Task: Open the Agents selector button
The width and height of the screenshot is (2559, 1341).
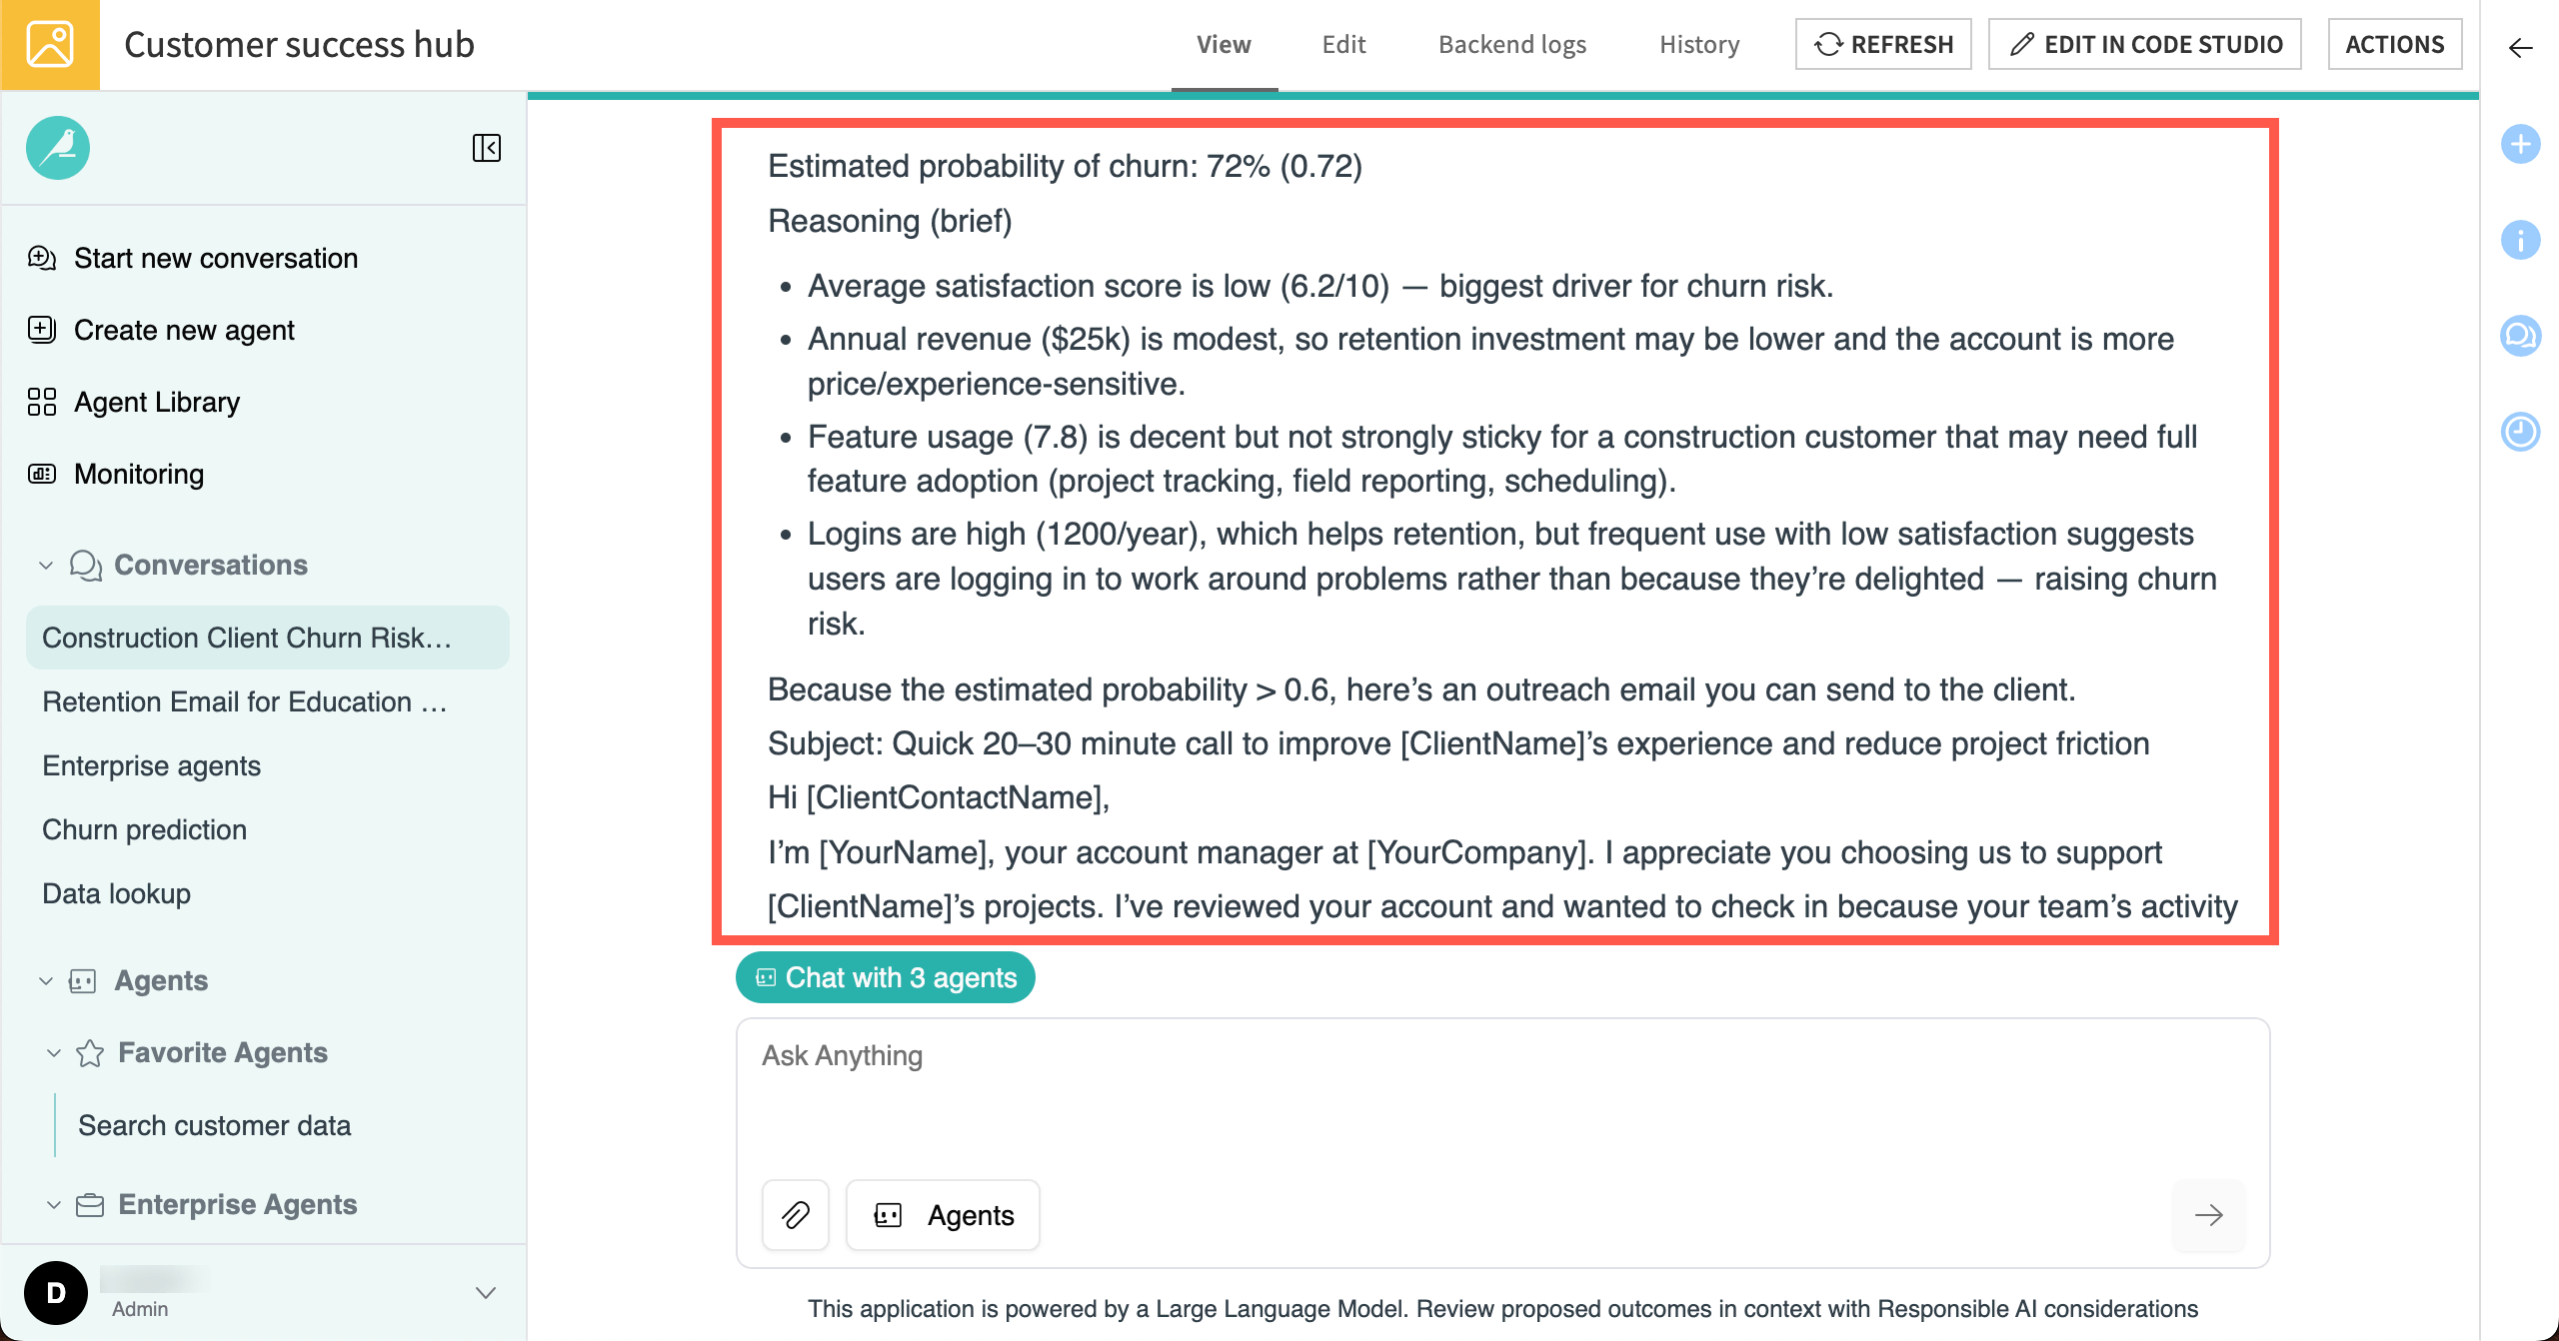Action: (x=943, y=1214)
